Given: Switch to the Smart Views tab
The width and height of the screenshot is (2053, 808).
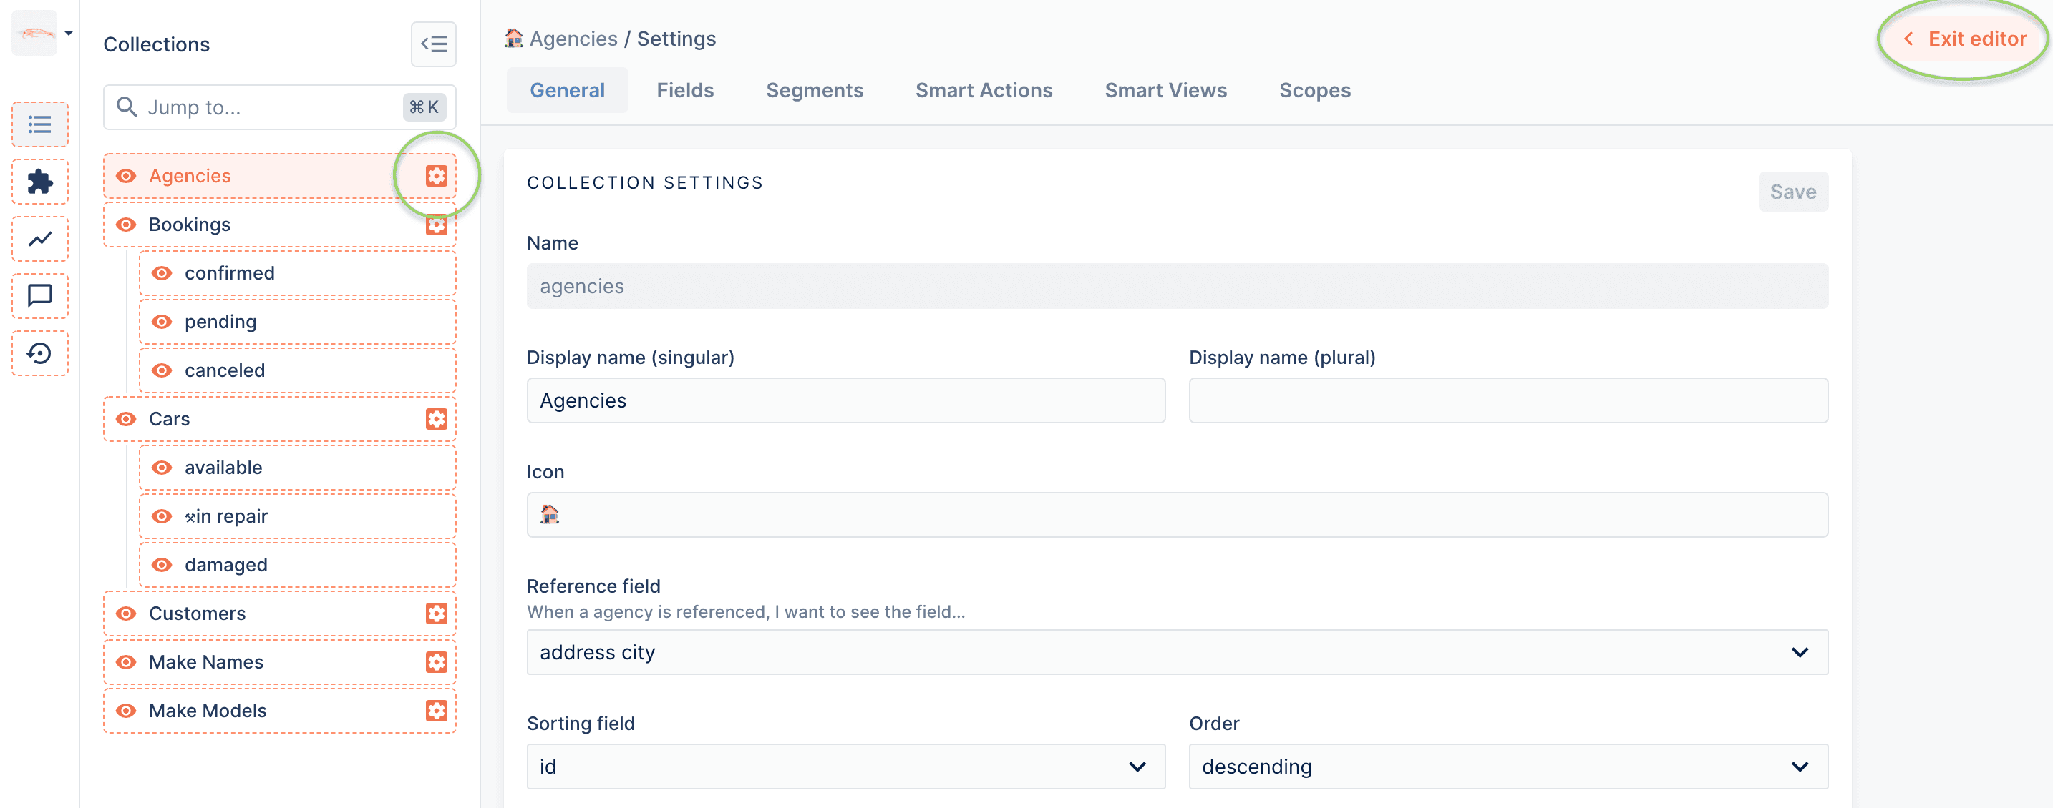Looking at the screenshot, I should click(1165, 90).
